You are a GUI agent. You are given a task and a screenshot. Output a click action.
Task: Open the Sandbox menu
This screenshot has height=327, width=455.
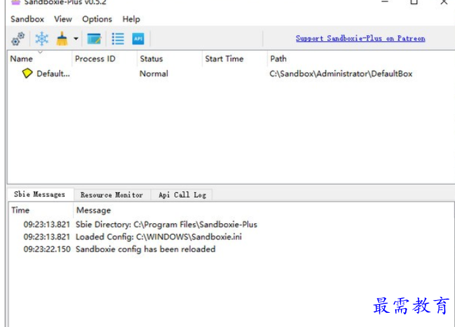pos(27,19)
